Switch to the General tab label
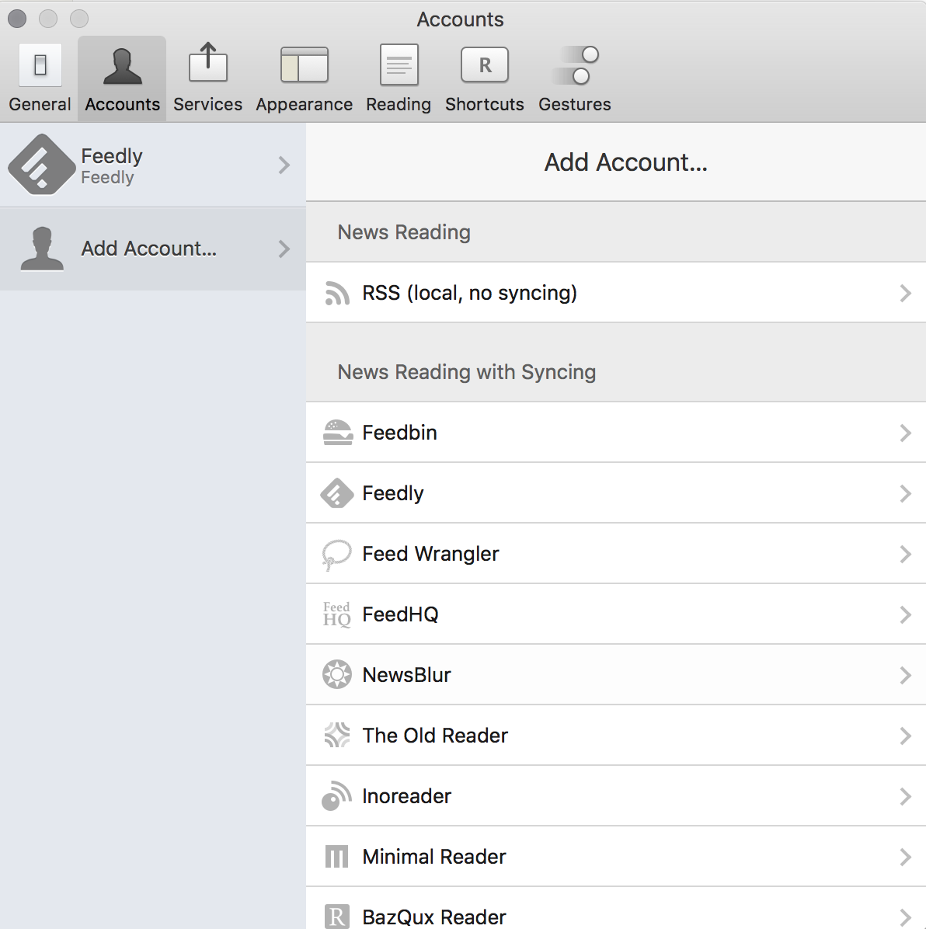 tap(40, 104)
